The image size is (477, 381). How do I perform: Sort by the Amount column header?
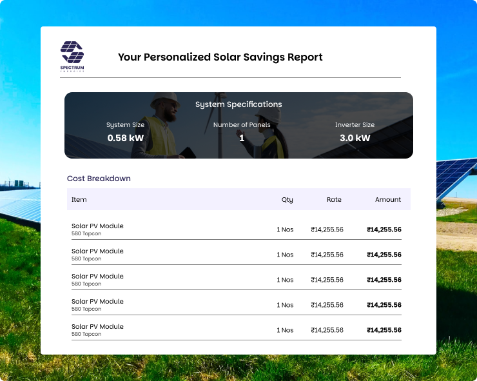point(388,200)
